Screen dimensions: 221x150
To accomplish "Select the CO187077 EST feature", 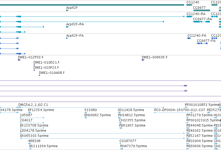I will coord(121,144).
